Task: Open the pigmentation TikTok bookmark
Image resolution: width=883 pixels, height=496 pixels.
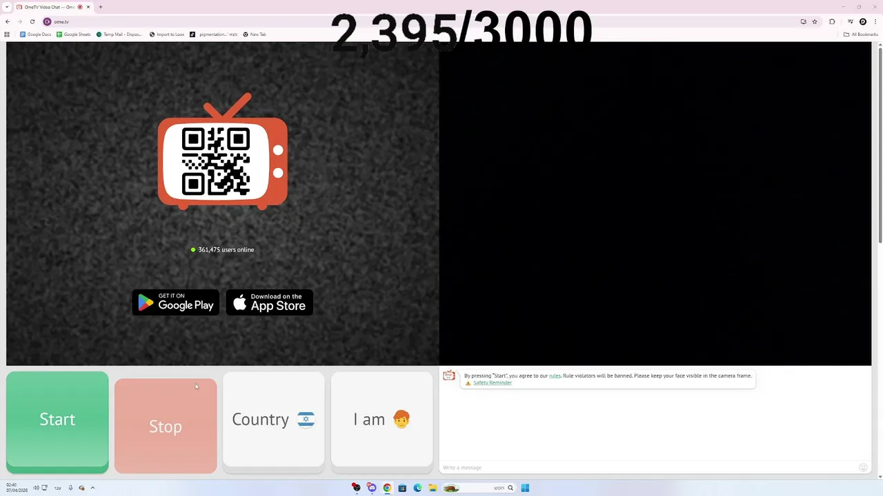Action: [214, 34]
